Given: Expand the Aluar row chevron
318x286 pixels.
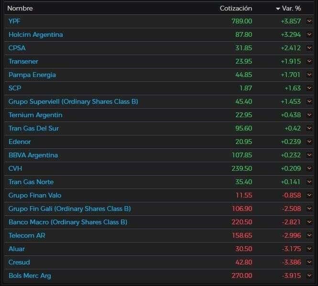Looking at the screenshot, I should (309, 249).
